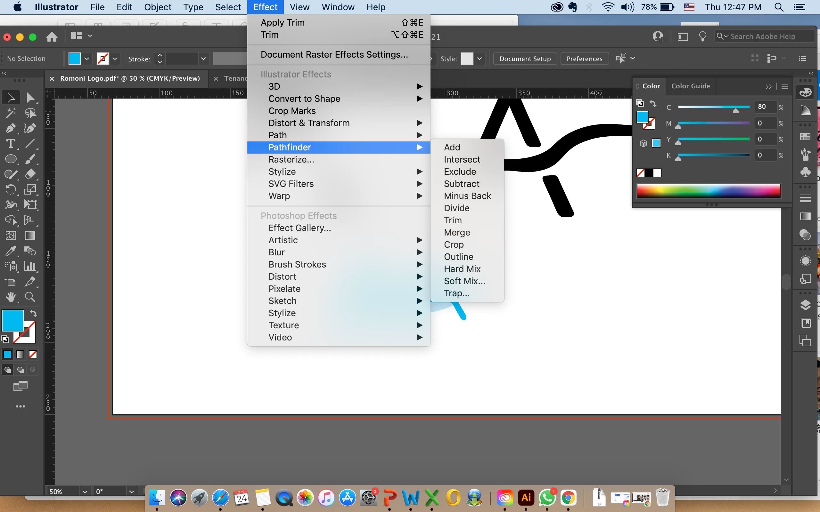Open the Style dropdown
This screenshot has width=820, height=512.
480,59
